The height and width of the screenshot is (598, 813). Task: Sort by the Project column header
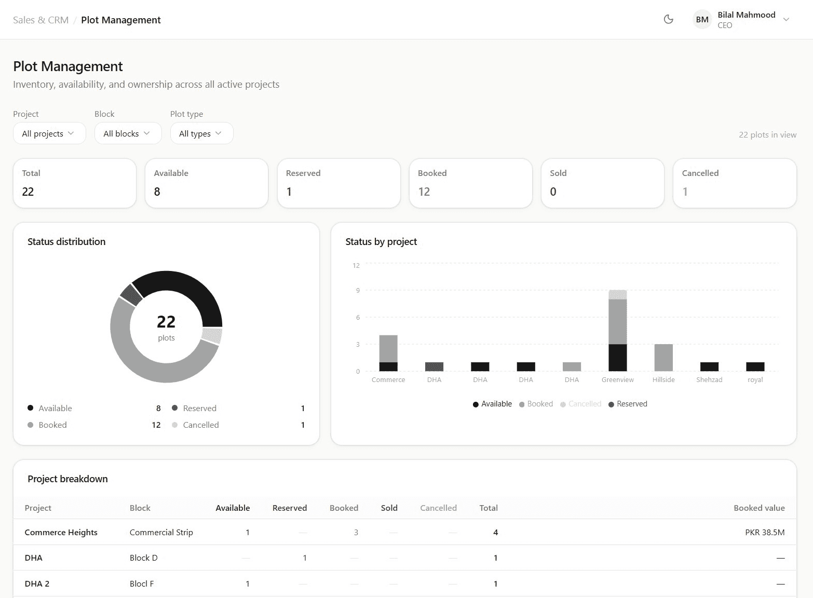(x=38, y=508)
